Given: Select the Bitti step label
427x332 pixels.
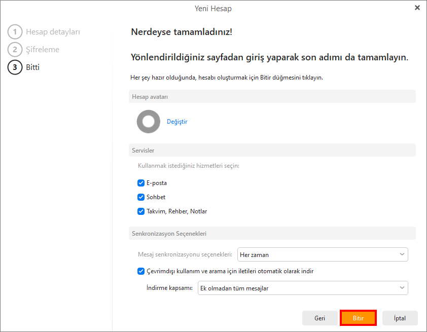Looking at the screenshot, I should point(32,67).
